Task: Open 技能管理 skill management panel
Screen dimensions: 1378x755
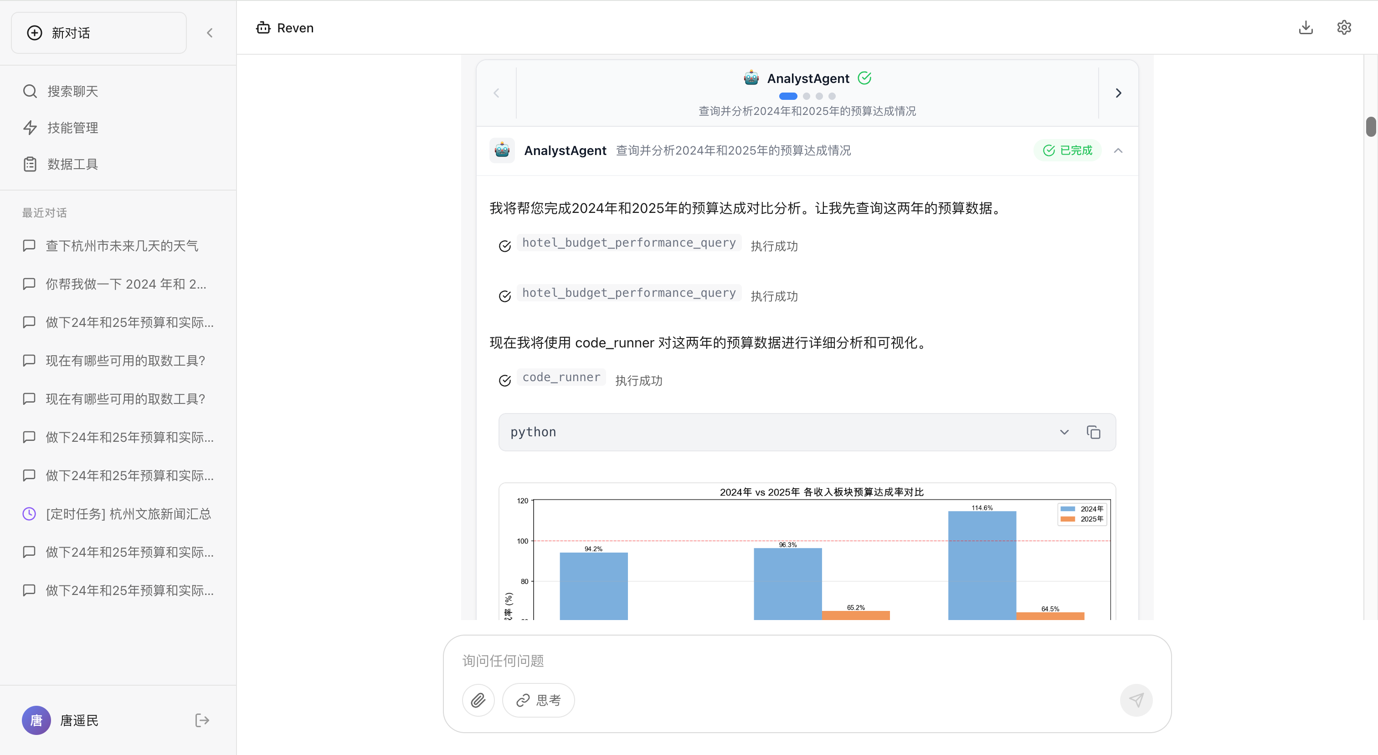Action: [x=72, y=127]
